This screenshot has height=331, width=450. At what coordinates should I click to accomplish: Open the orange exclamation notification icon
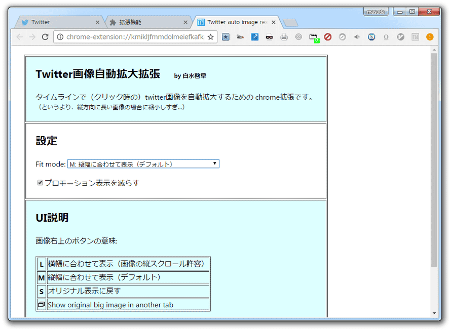click(430, 36)
